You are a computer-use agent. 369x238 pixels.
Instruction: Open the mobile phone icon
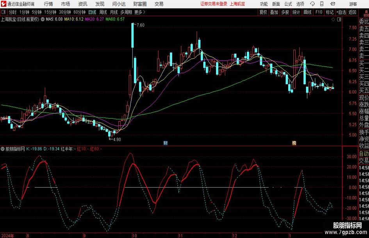[x=322, y=4]
